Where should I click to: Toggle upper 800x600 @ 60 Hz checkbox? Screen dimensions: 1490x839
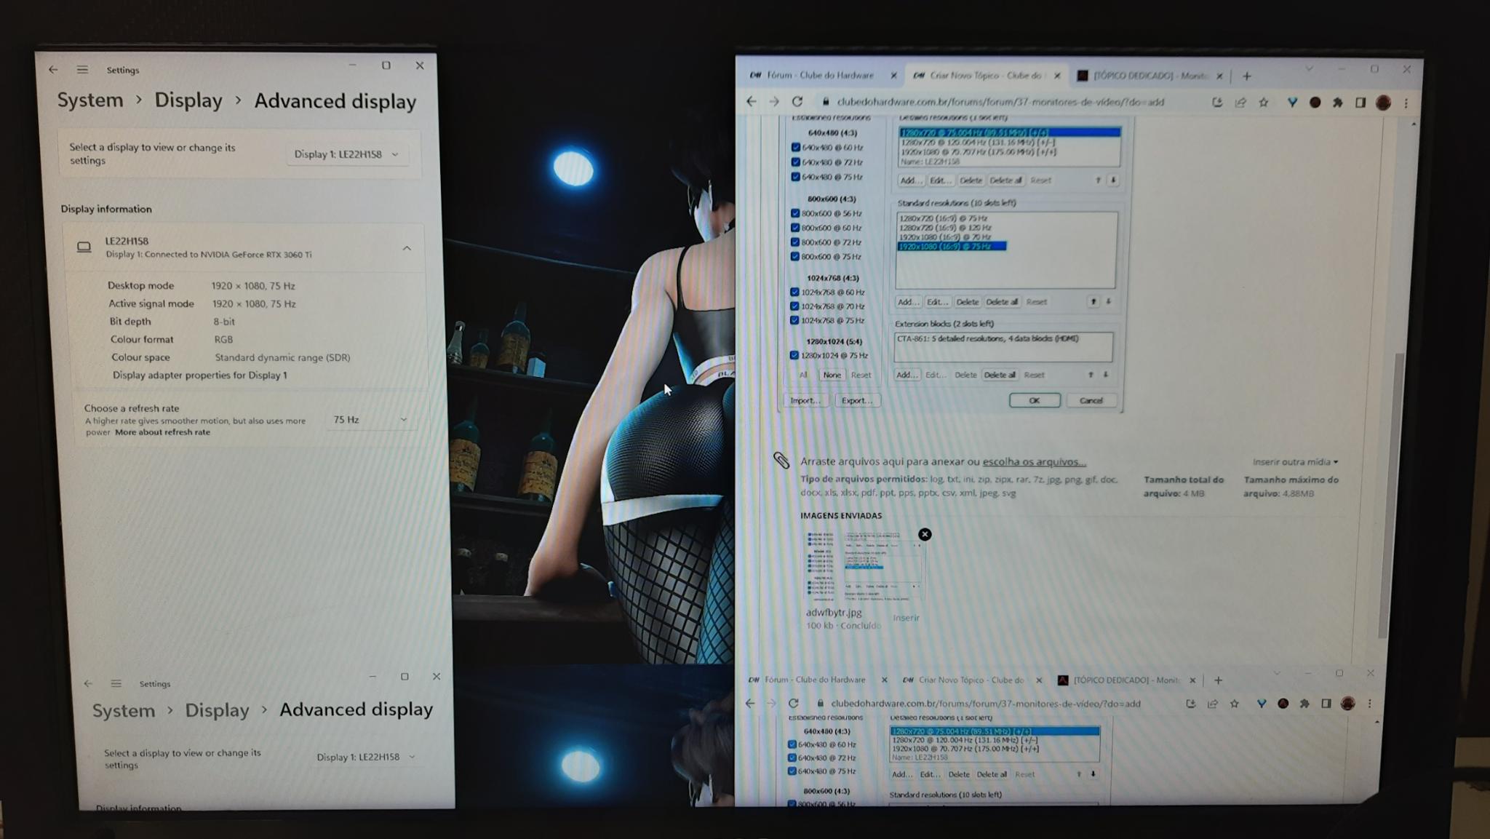(795, 228)
